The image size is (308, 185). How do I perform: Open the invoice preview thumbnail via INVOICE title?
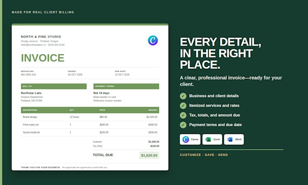pyautogui.click(x=43, y=58)
